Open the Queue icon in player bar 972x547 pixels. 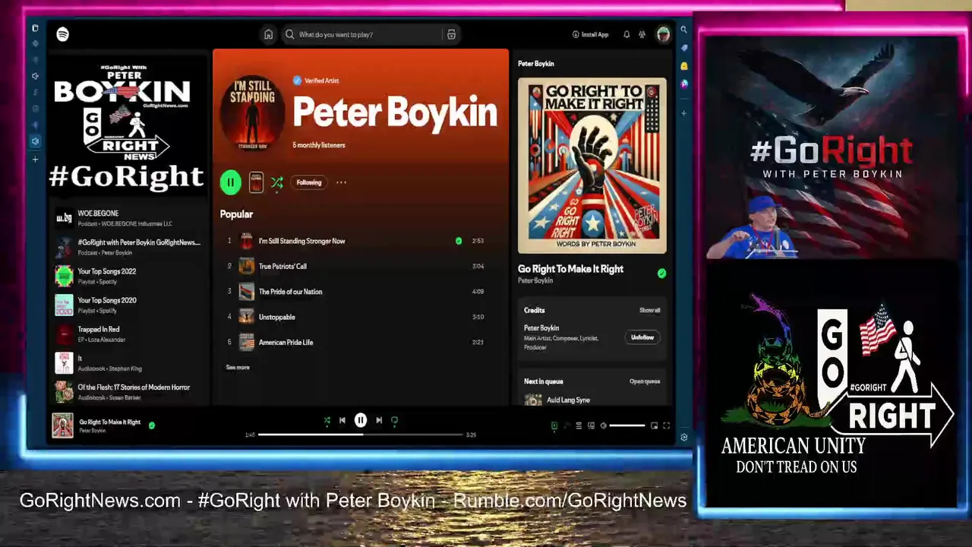[x=579, y=426]
